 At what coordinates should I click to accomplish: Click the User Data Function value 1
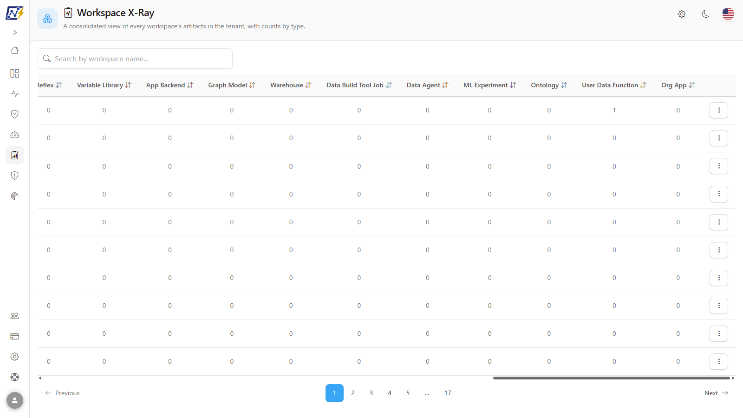point(614,110)
